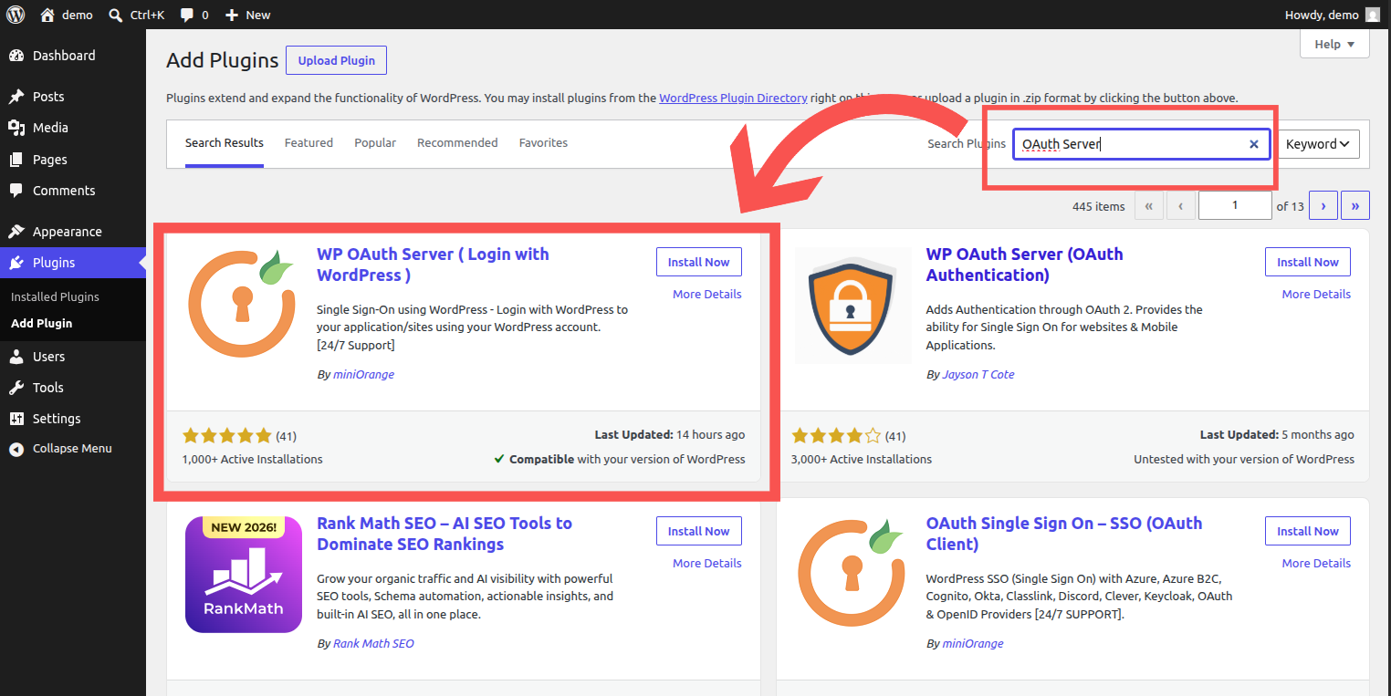Click the miniOrange WP OAuth Server logo
This screenshot has width=1391, height=696.
click(244, 306)
